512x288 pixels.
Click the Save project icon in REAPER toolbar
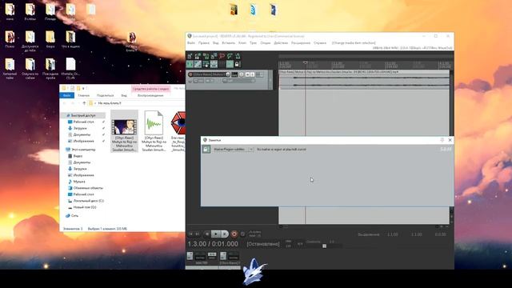(x=206, y=56)
